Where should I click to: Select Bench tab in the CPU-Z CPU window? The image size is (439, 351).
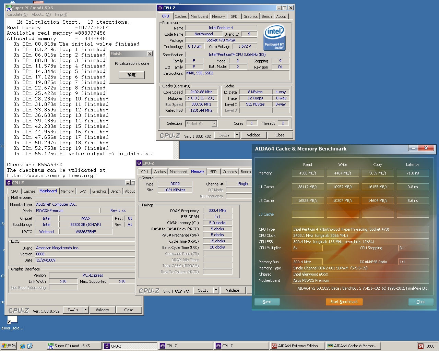(x=266, y=16)
